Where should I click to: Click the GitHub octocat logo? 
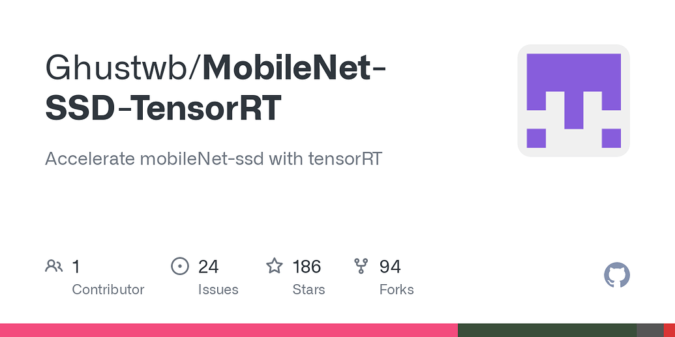(616, 276)
